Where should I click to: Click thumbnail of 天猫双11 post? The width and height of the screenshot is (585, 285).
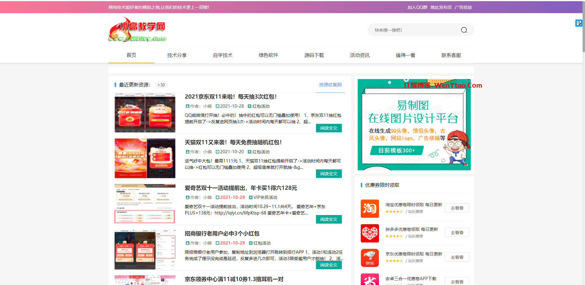point(145,158)
